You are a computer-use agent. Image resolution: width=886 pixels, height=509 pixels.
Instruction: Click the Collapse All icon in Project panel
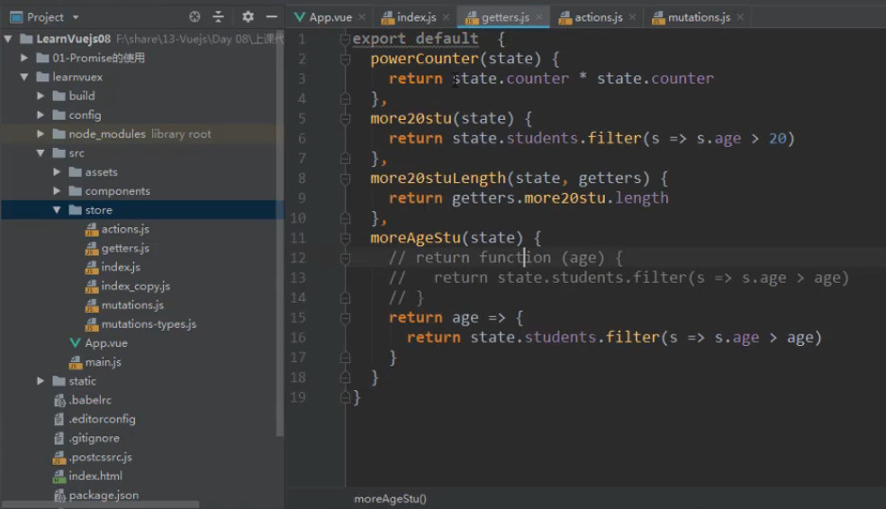218,17
